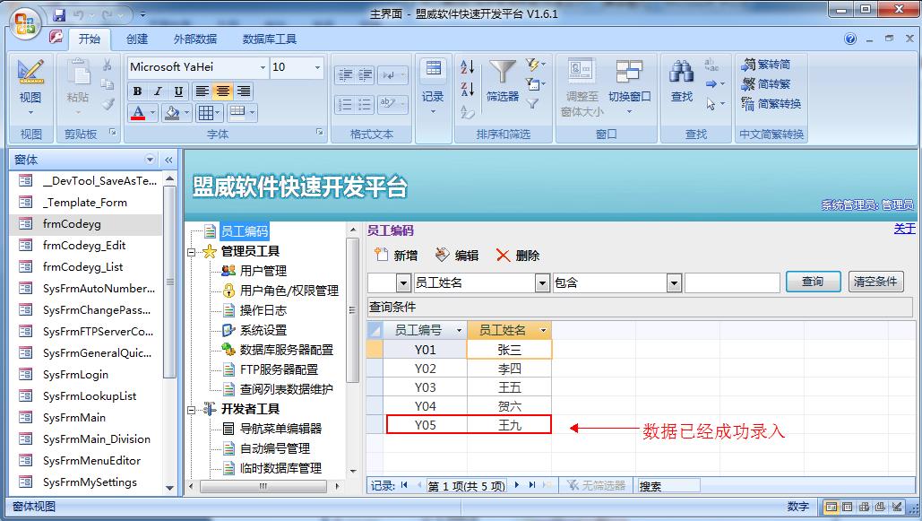Screen dimensions: 922x521
Task: Open the 员工姓名 field combo box
Action: 542,283
